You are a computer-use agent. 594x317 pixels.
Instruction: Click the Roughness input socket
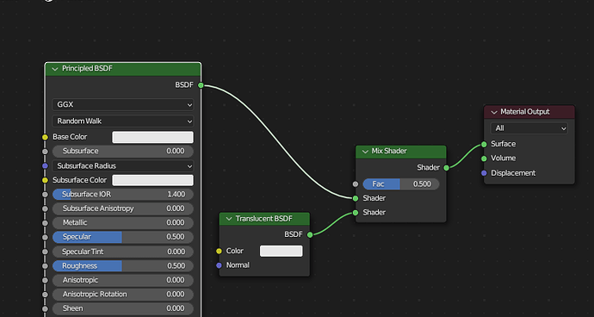click(45, 266)
